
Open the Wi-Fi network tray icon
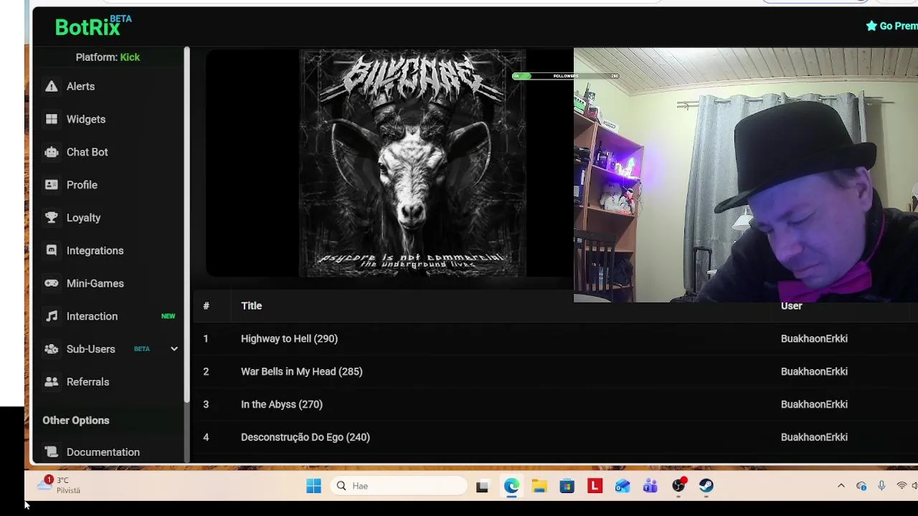click(902, 486)
